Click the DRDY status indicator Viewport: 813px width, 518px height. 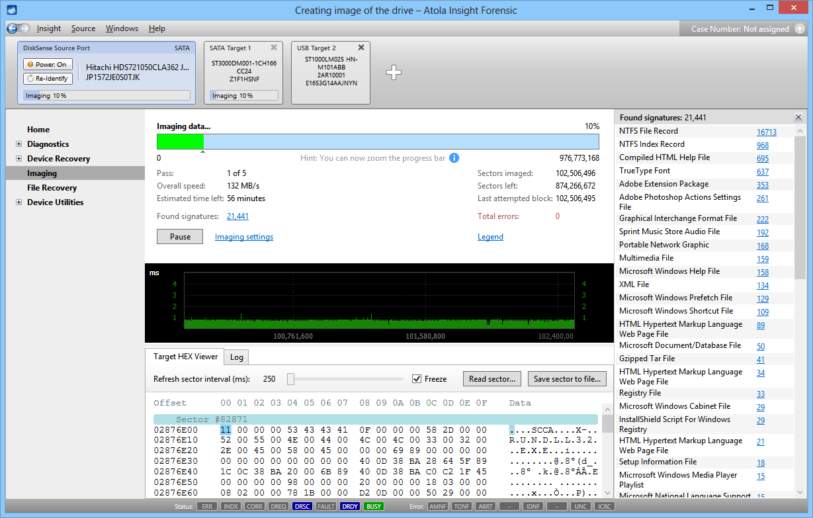pos(350,506)
